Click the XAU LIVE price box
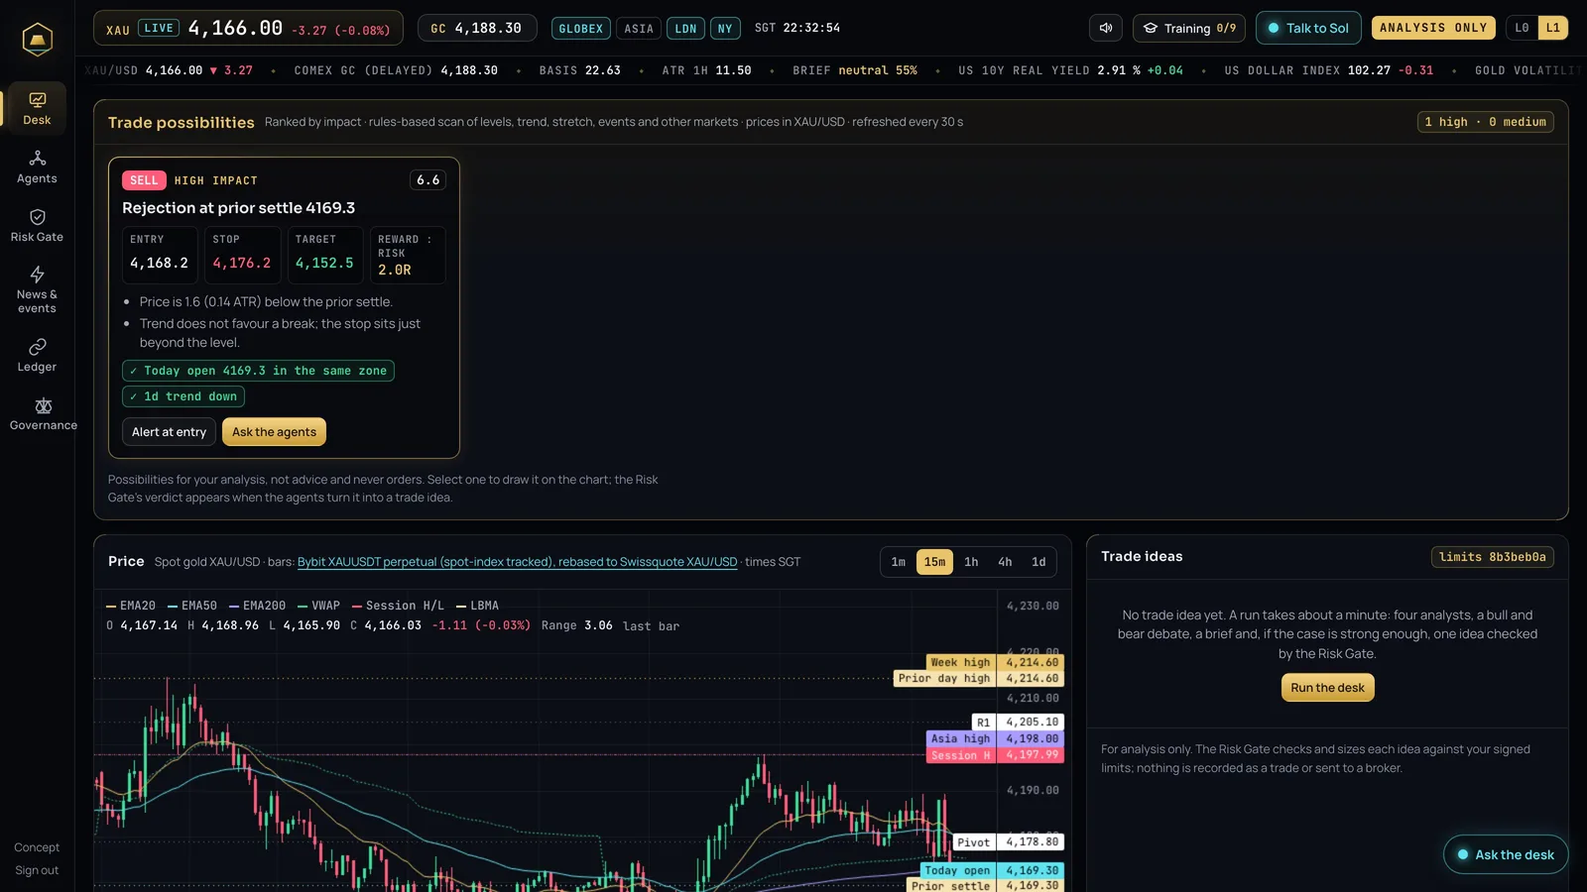 [248, 29]
